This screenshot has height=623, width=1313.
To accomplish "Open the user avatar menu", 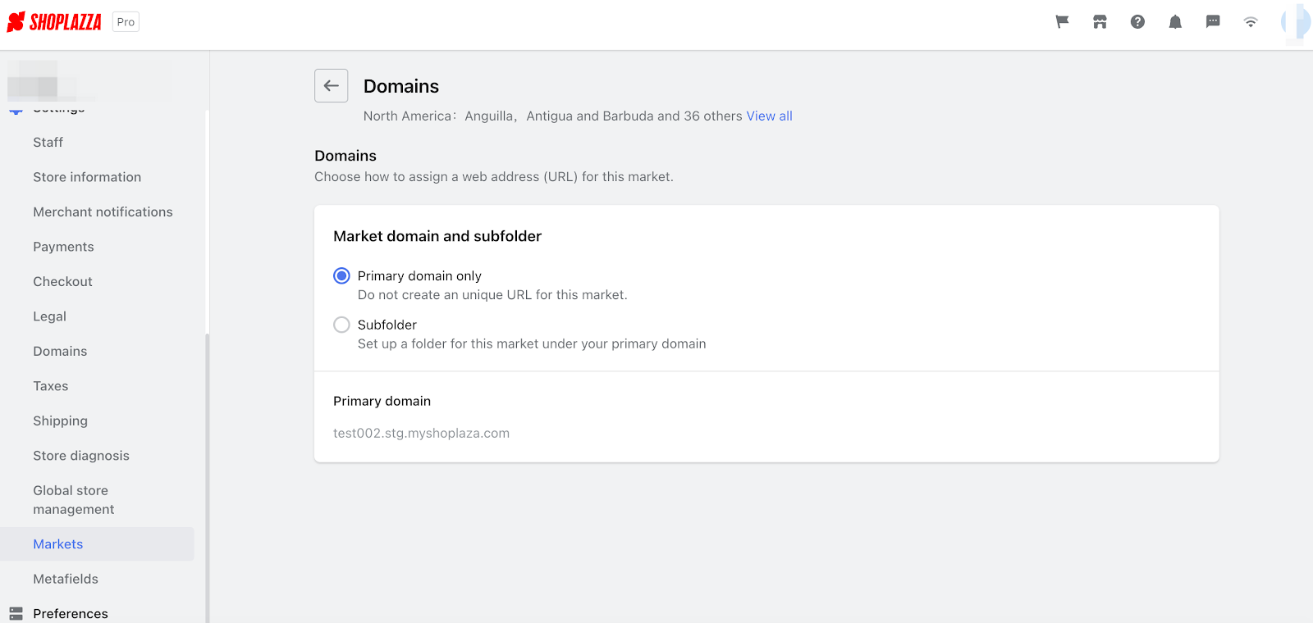I will click(1296, 22).
